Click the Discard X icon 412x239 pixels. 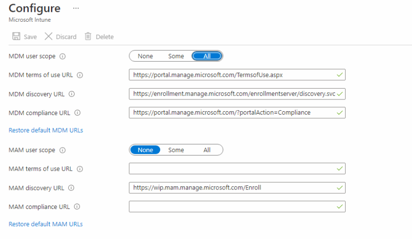pos(49,36)
